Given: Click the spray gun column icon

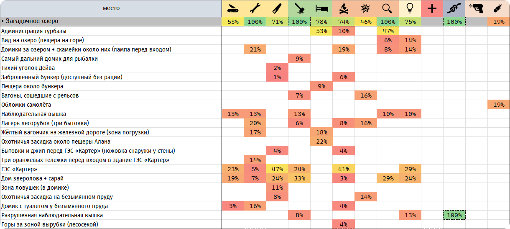Looking at the screenshot, I should (x=476, y=8).
